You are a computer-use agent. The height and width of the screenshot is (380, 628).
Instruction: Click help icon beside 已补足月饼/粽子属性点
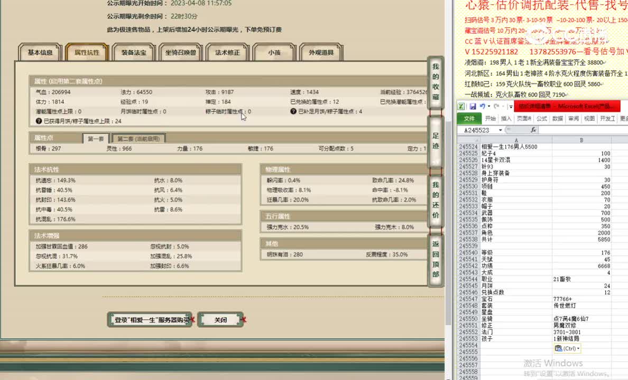click(293, 111)
